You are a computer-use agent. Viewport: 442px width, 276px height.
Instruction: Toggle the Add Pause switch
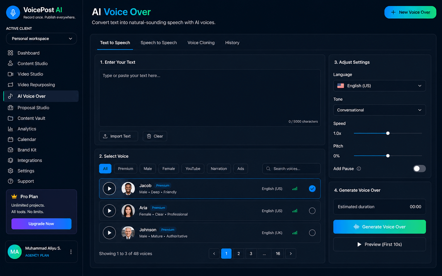coord(419,169)
